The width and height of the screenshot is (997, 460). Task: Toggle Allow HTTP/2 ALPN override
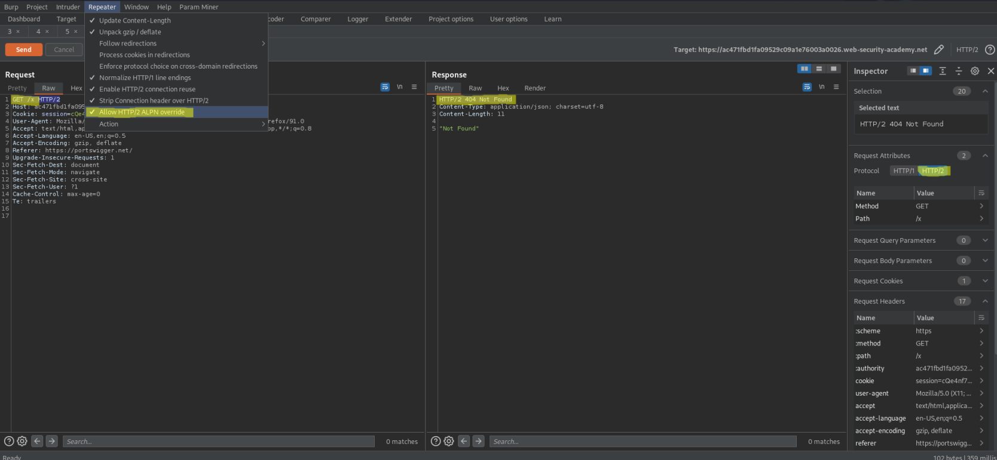176,112
